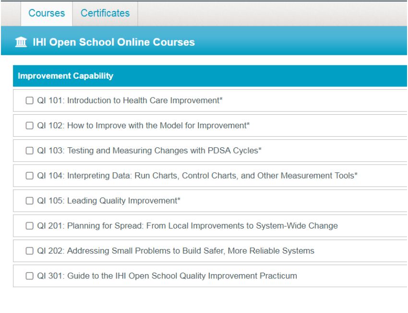Open QI 101: Introduction to Health Care Improvement
Screen dimensions: 408x313
[130, 100]
